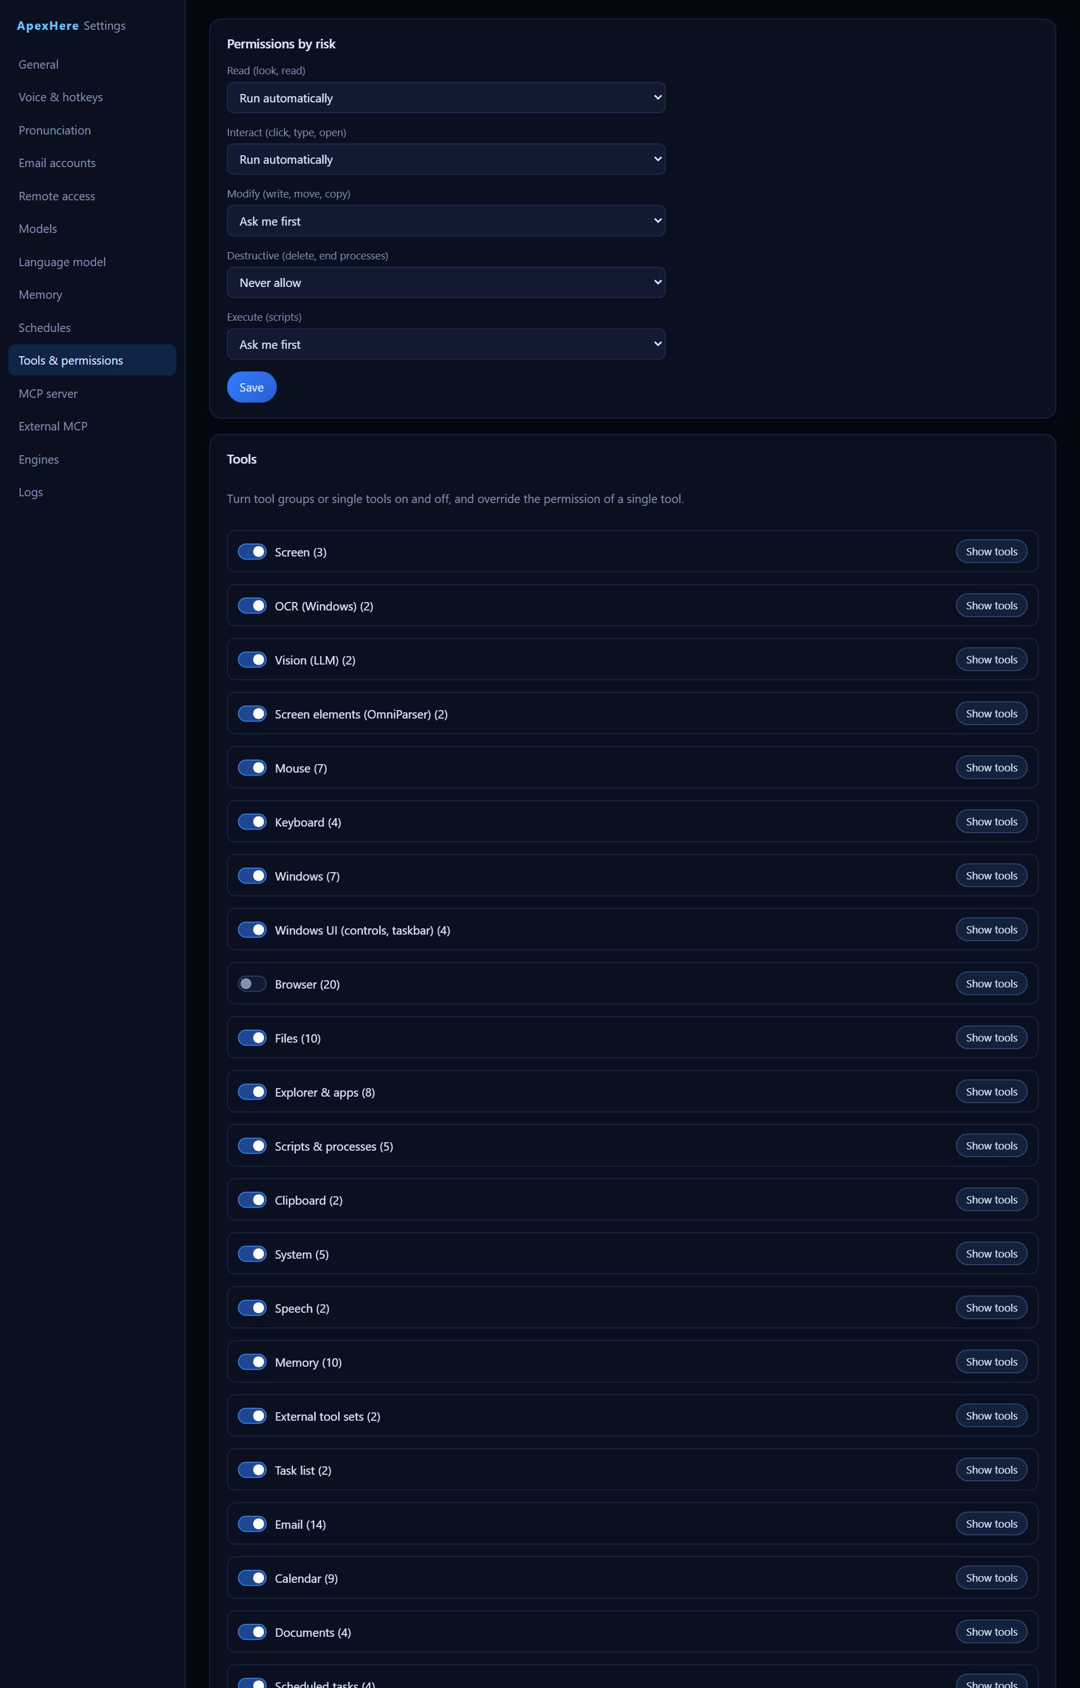
Task: Show tools for the Documents (4) group
Action: pos(991,1632)
